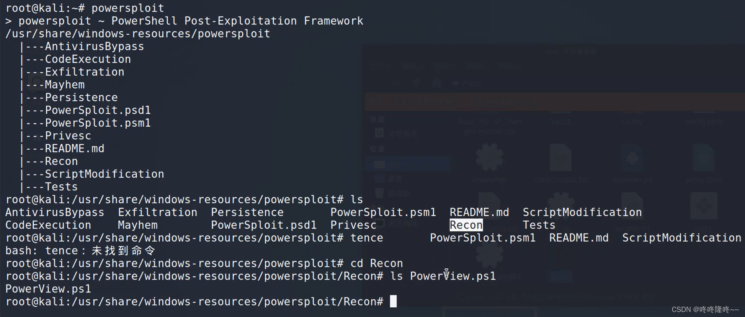Select PowerSploit.psd1 in the tree listing
The image size is (745, 317).
click(98, 110)
